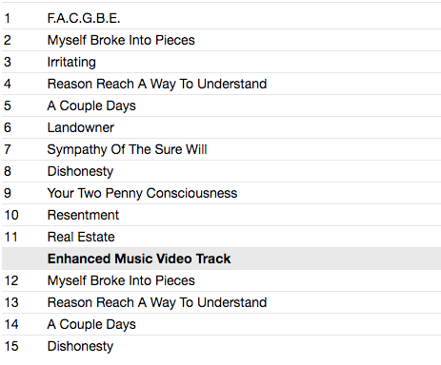Choose track 5 A Couple Days

(221, 106)
